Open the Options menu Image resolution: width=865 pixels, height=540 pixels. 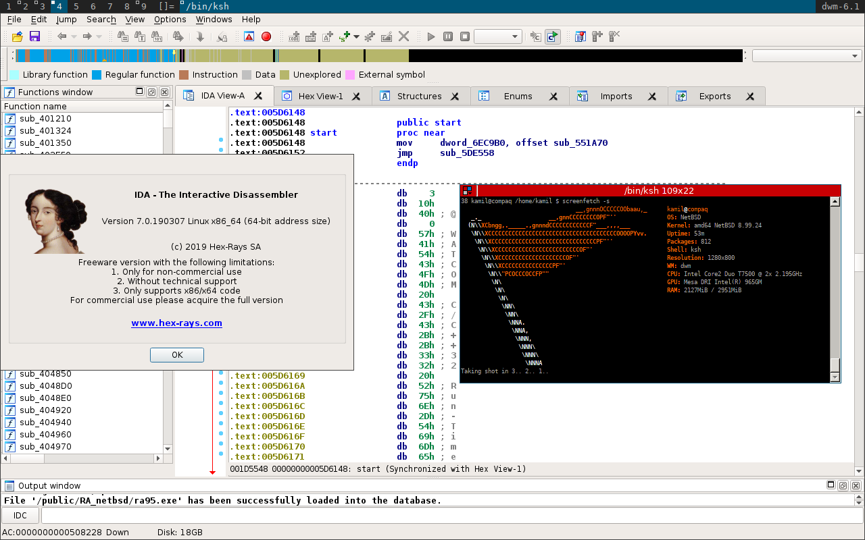point(170,20)
